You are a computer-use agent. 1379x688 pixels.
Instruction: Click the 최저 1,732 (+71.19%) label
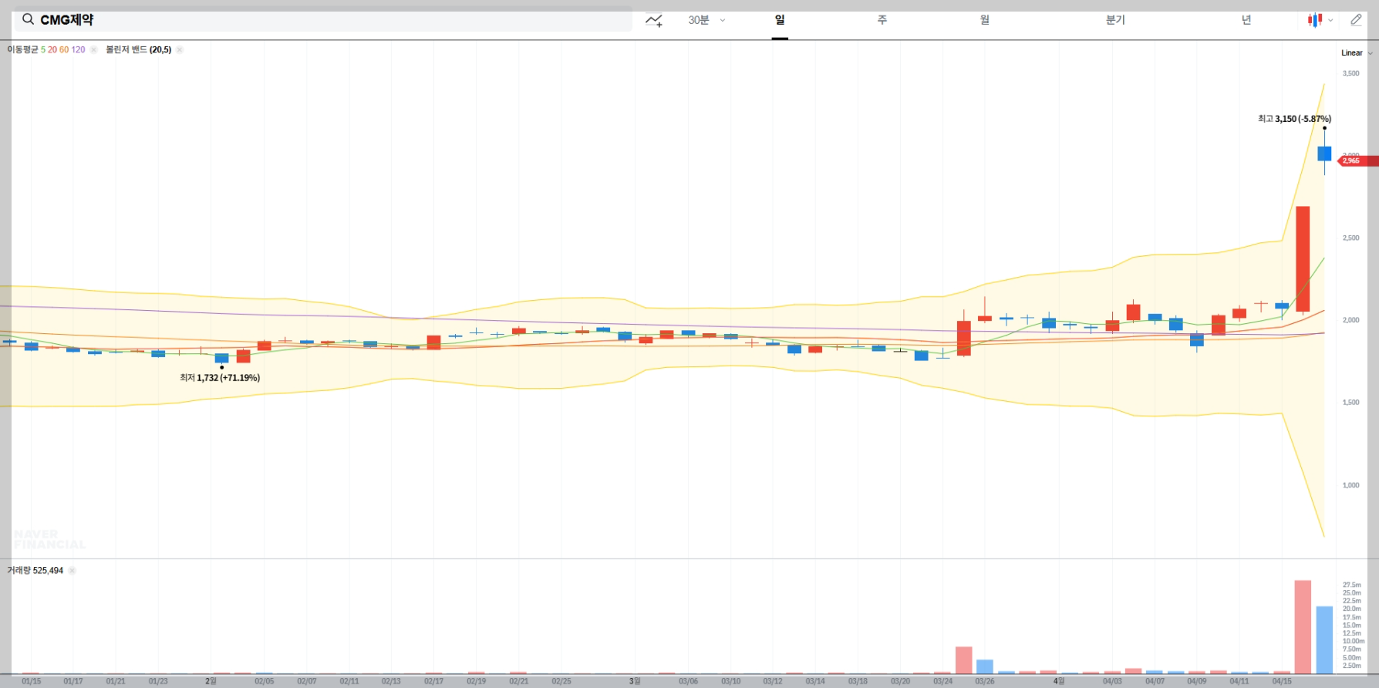220,378
